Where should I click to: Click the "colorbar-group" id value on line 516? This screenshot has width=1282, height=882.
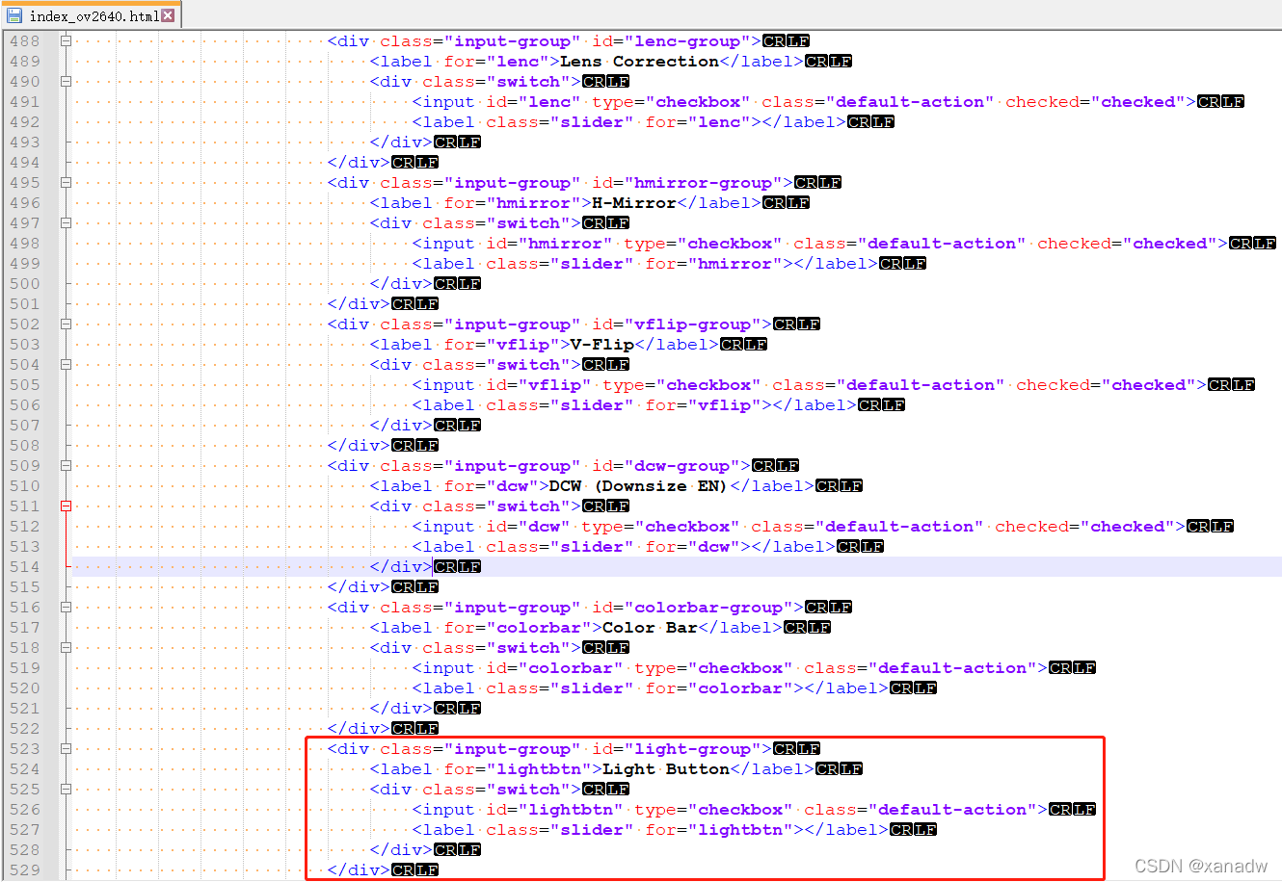(x=708, y=608)
